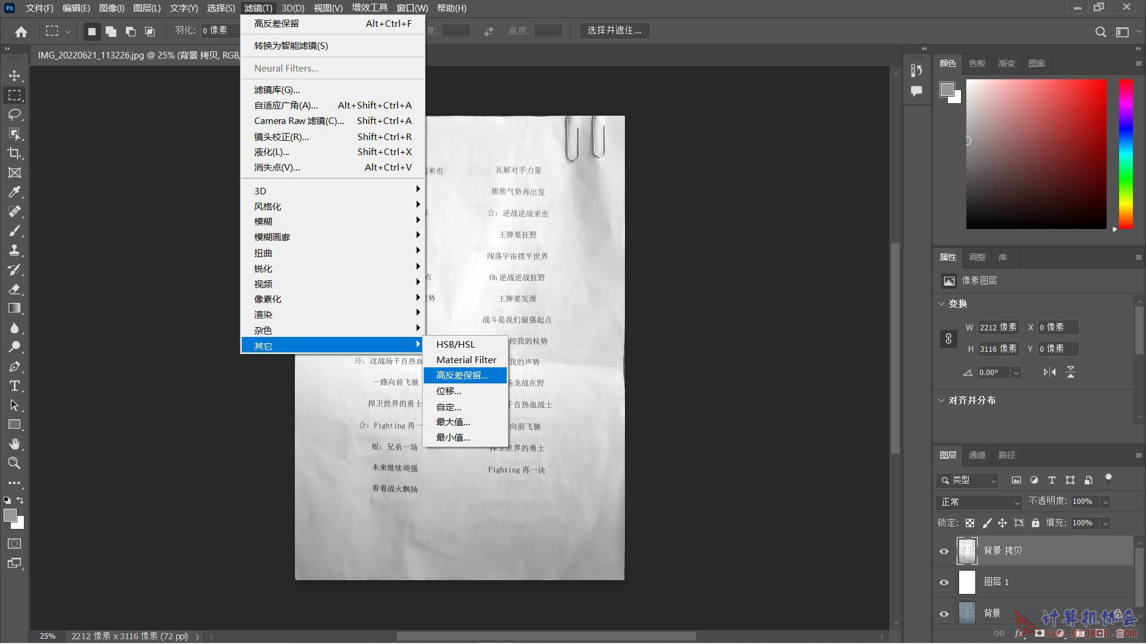1146x644 pixels.
Task: Choose 高反差保留... in the submenu
Action: click(462, 375)
